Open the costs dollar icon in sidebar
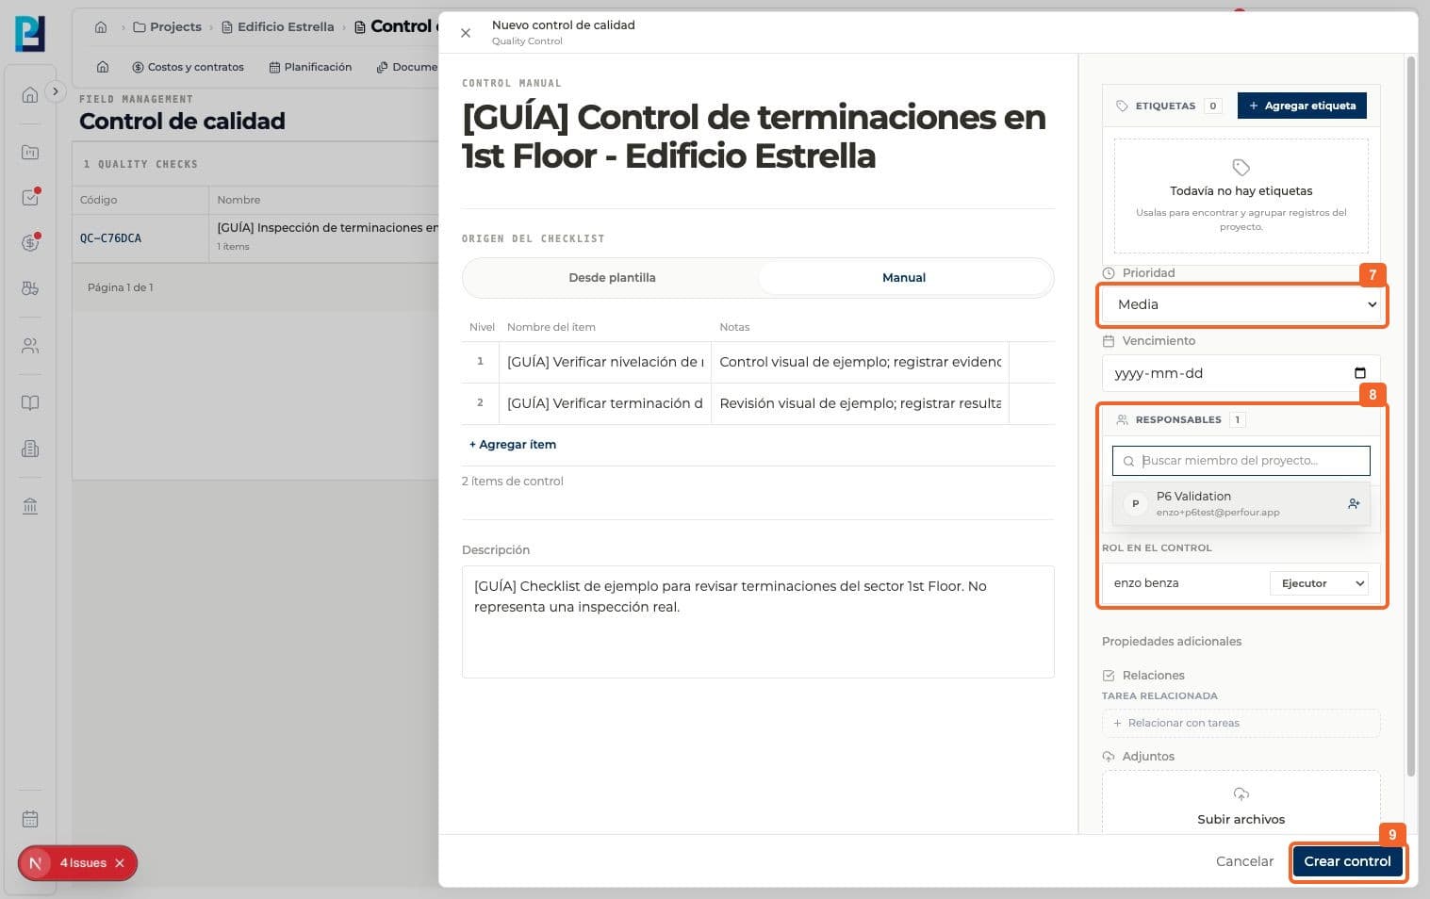Screen dimensions: 1430x899 coord(30,242)
